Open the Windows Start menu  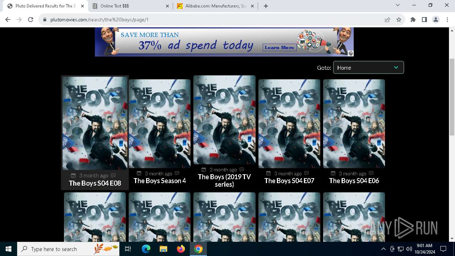click(9, 249)
